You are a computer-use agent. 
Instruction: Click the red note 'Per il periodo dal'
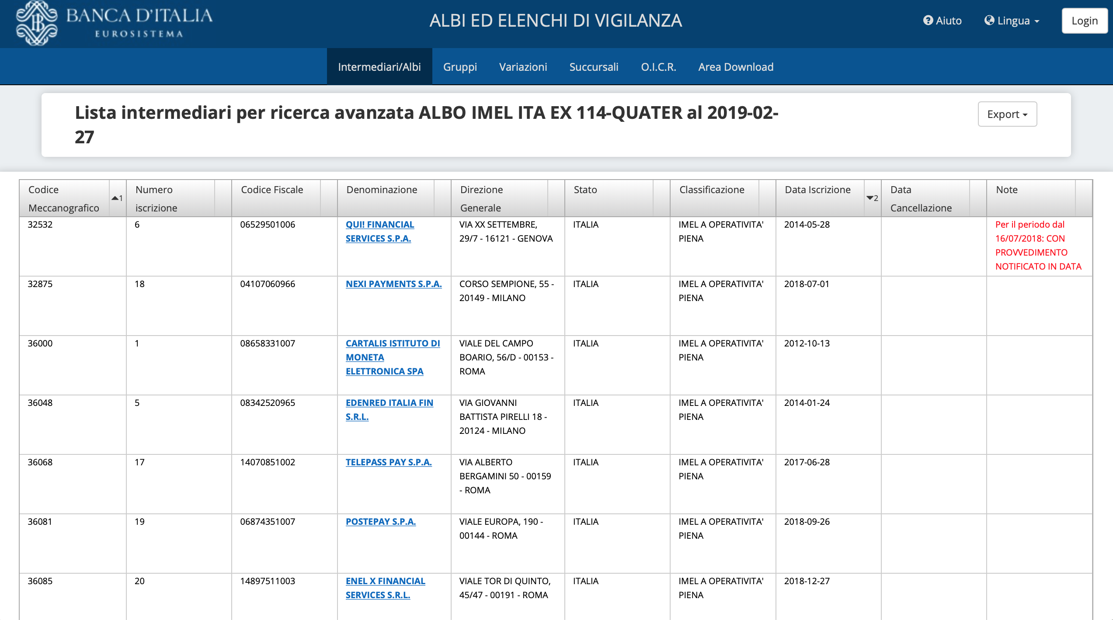click(x=1030, y=225)
